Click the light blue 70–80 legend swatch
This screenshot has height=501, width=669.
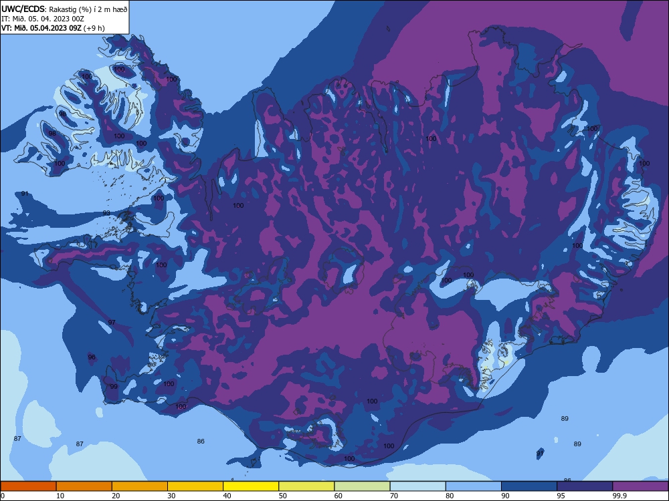[417, 486]
